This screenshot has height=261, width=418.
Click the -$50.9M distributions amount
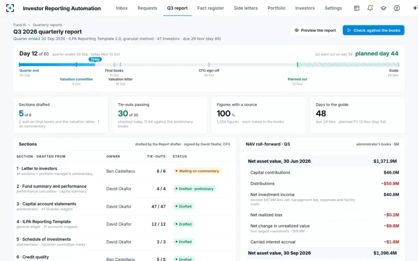pyautogui.click(x=390, y=183)
